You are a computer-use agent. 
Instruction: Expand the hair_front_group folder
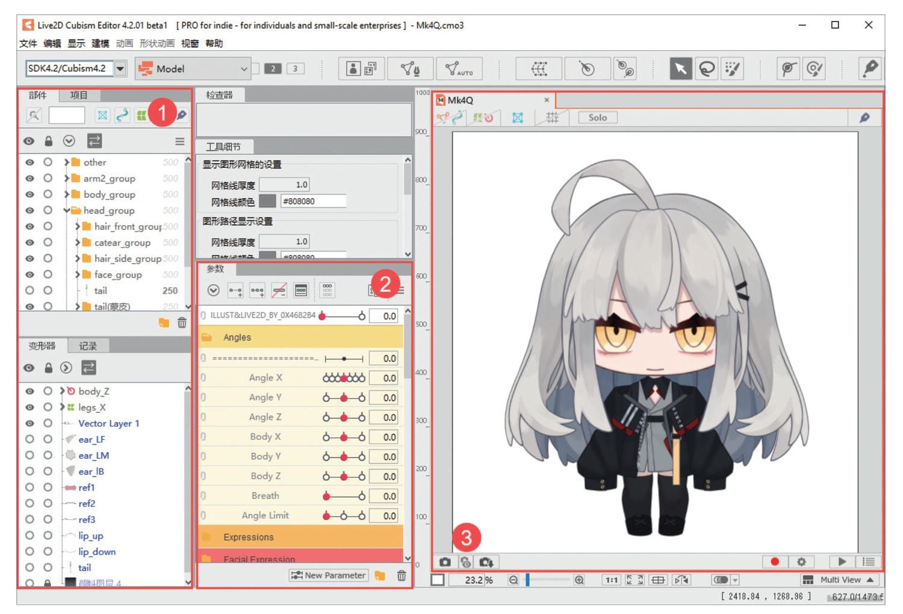[77, 226]
